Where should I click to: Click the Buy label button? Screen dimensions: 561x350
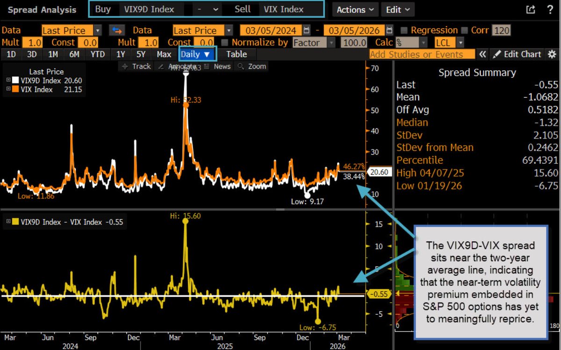pos(103,9)
